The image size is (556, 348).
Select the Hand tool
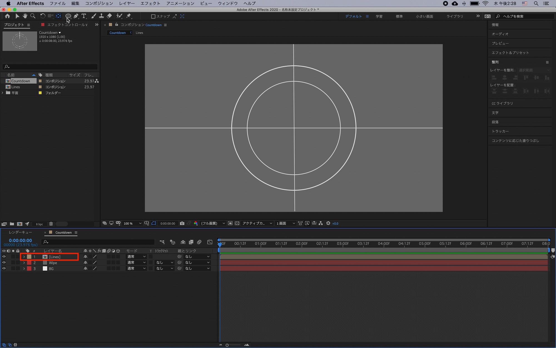point(25,16)
